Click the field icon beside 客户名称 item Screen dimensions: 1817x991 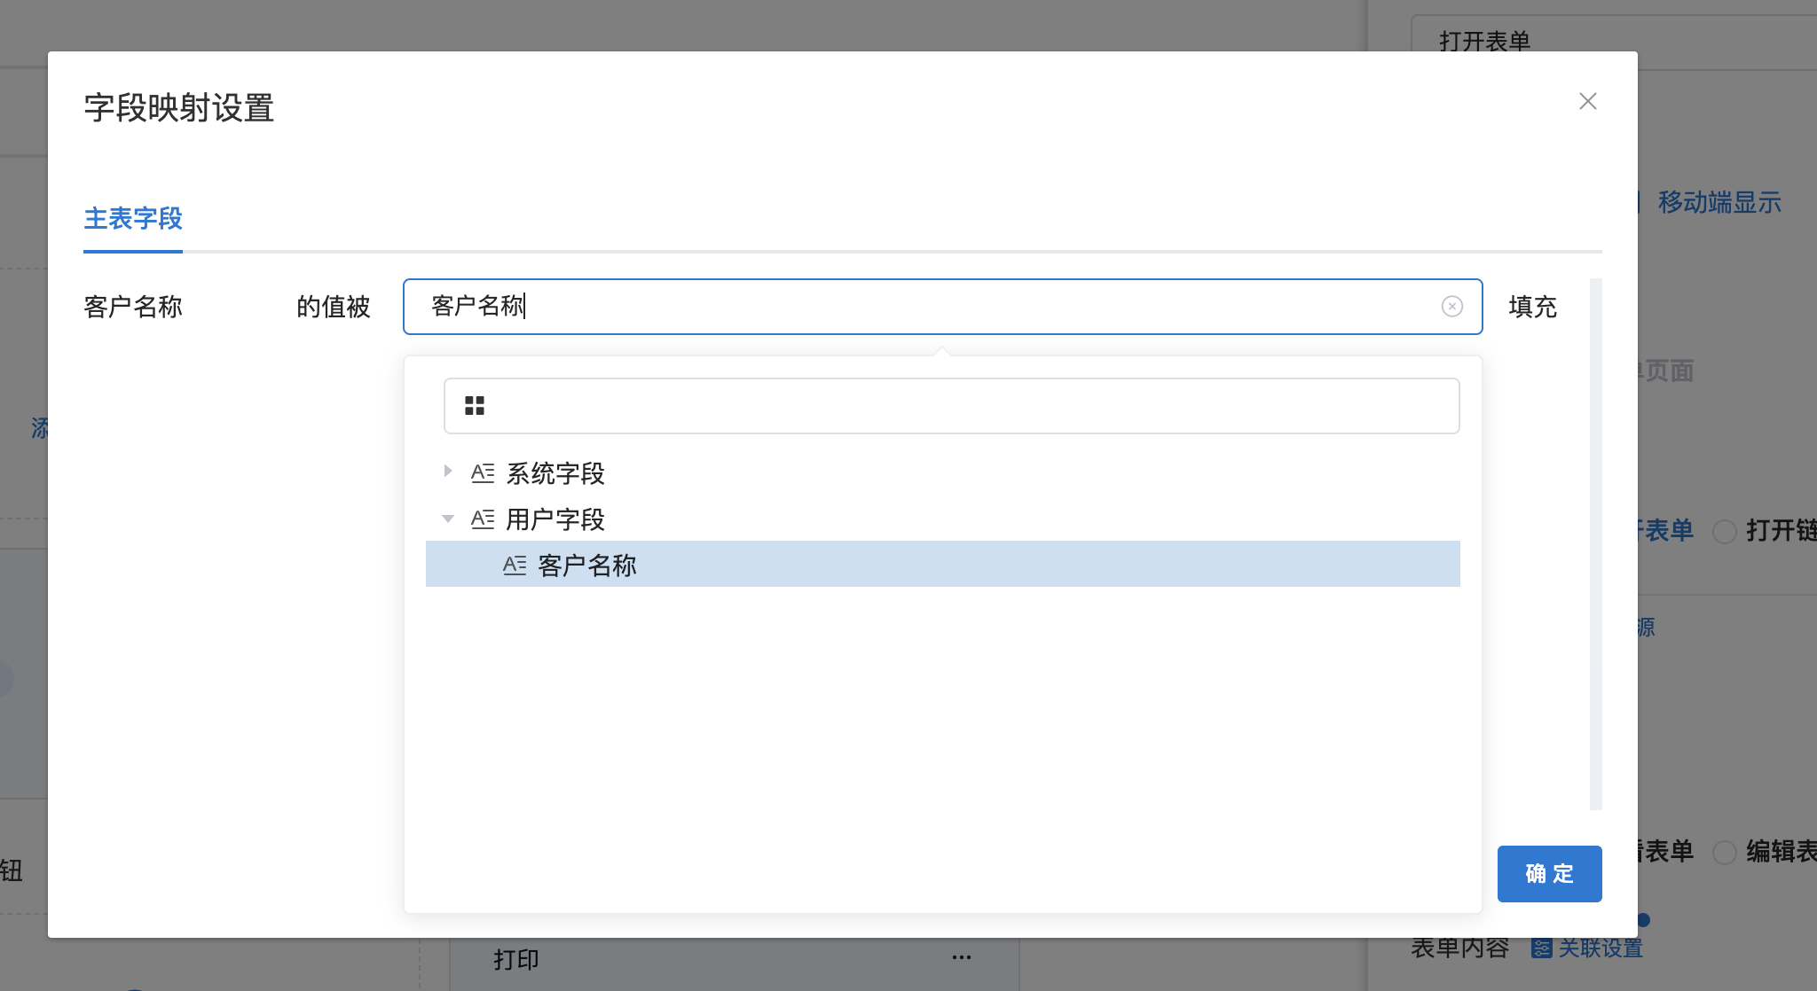(x=515, y=566)
